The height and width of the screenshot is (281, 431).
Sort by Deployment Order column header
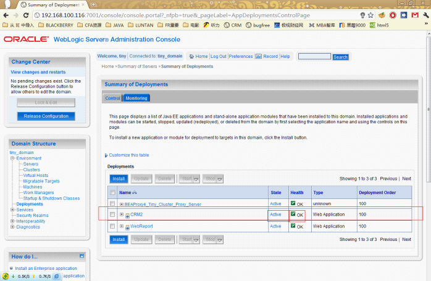[x=377, y=193]
